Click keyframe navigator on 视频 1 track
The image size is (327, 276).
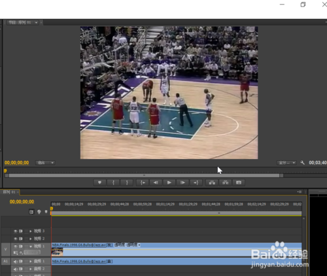click(x=32, y=252)
